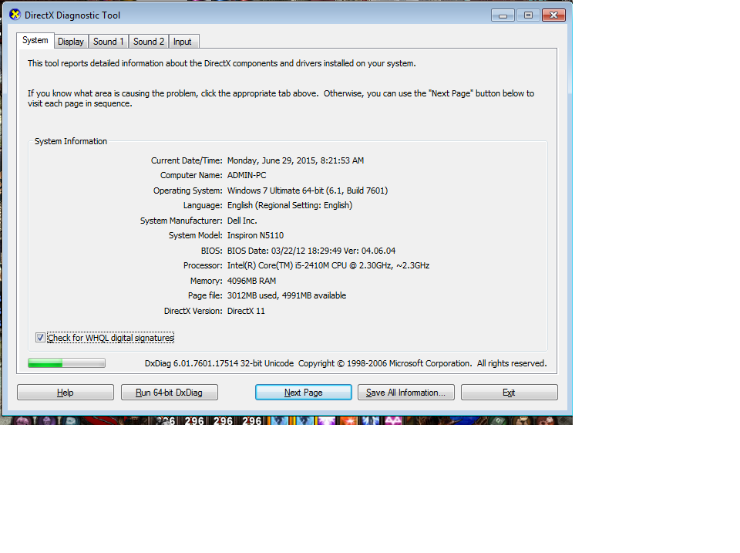This screenshot has height=553, width=740.
Task: Open the Display tab
Action: click(x=71, y=42)
